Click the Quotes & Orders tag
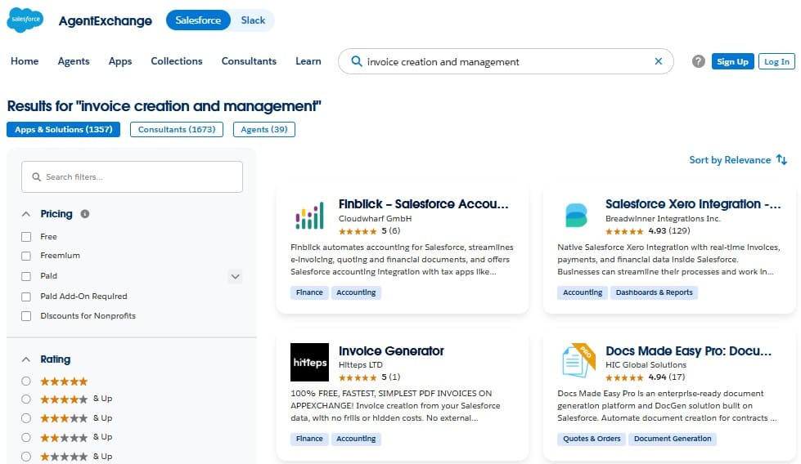The height and width of the screenshot is (464, 801). click(x=592, y=439)
